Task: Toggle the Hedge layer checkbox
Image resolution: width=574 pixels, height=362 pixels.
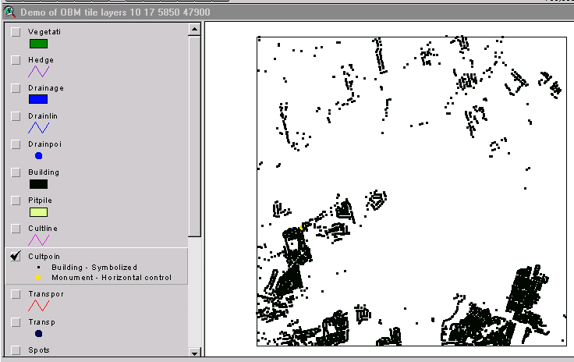Action: (16, 60)
